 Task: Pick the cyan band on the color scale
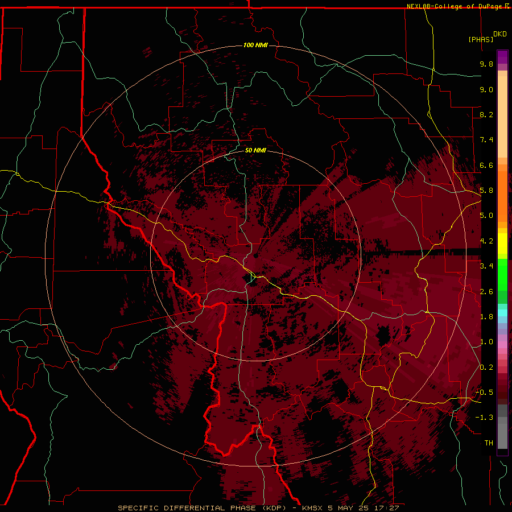pyautogui.click(x=502, y=312)
